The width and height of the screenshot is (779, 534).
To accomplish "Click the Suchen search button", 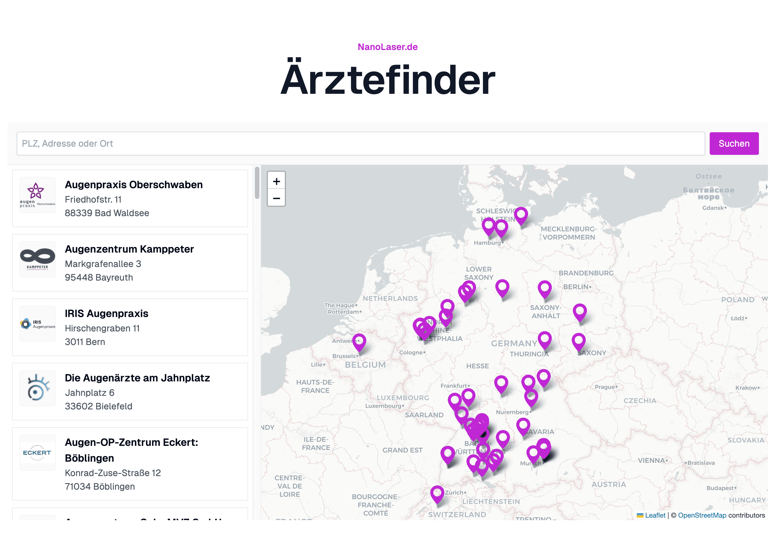I will pyautogui.click(x=734, y=144).
